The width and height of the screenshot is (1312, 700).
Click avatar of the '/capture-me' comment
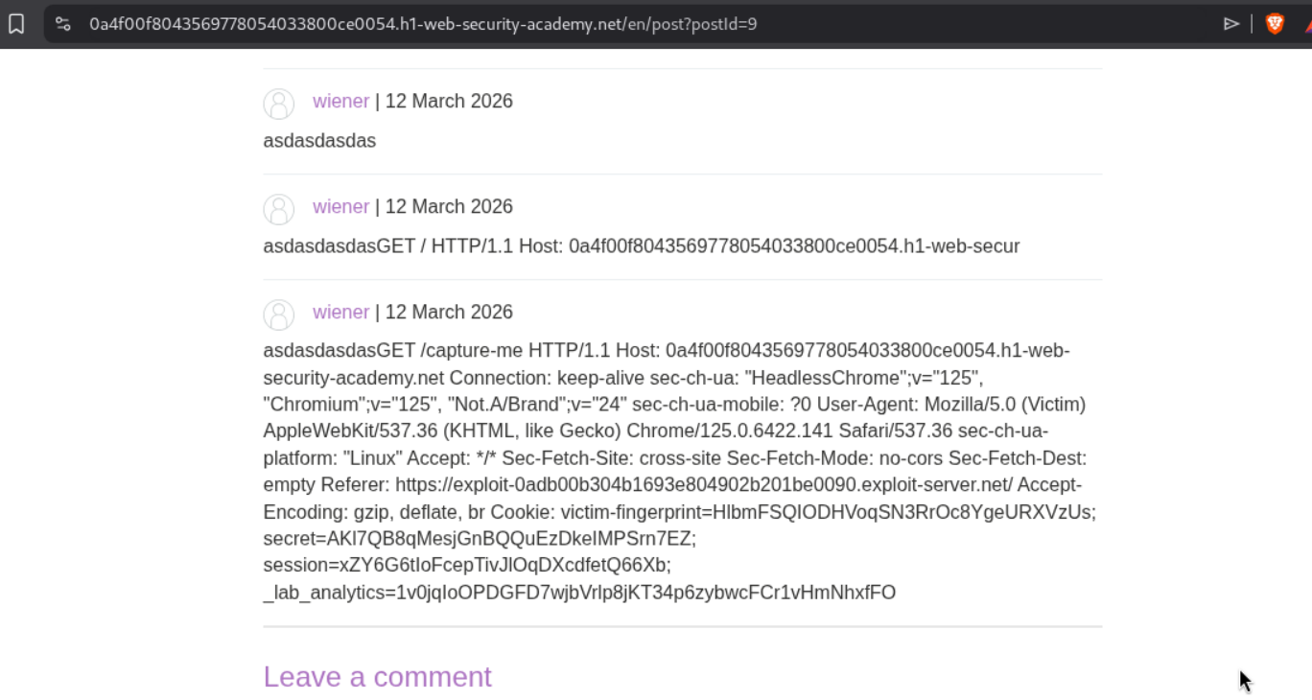tap(279, 315)
